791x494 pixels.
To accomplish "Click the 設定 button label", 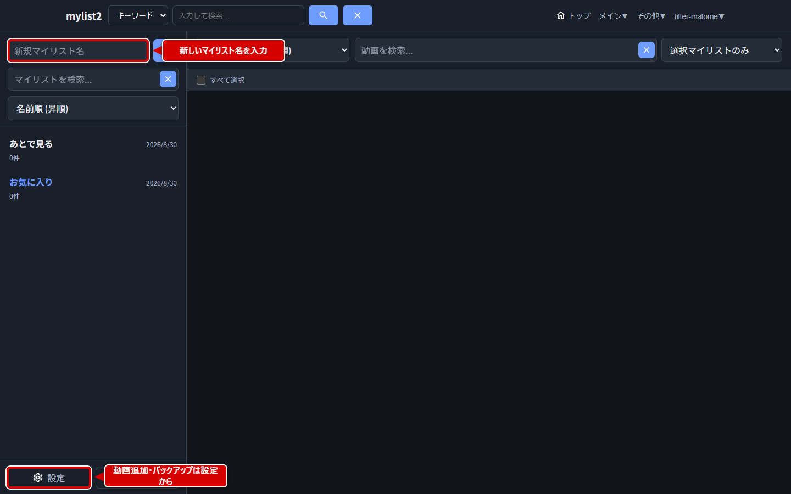I will 56,478.
